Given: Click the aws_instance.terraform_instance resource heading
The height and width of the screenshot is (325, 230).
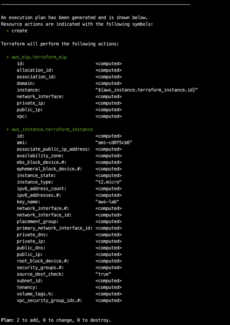Looking at the screenshot, I should (x=52, y=129).
